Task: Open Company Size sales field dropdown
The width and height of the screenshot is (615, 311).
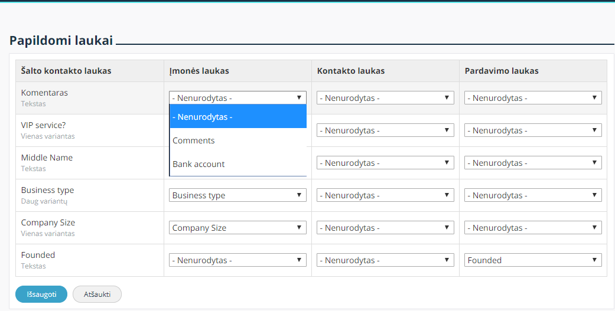Action: click(533, 228)
